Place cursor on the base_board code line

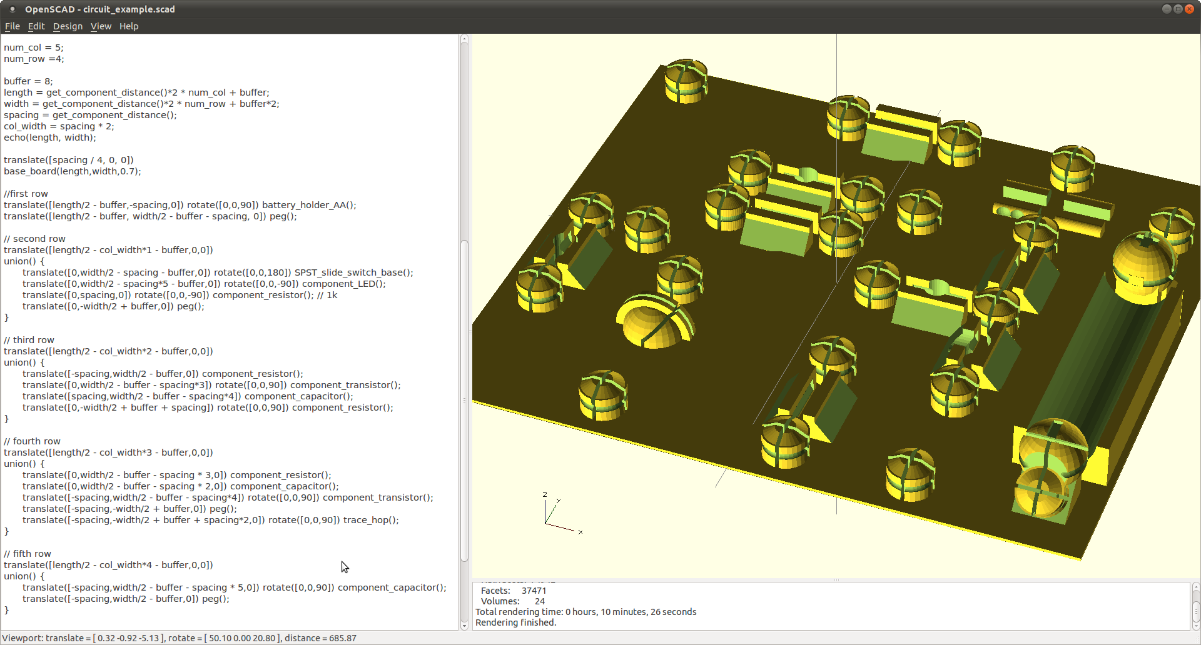point(73,171)
